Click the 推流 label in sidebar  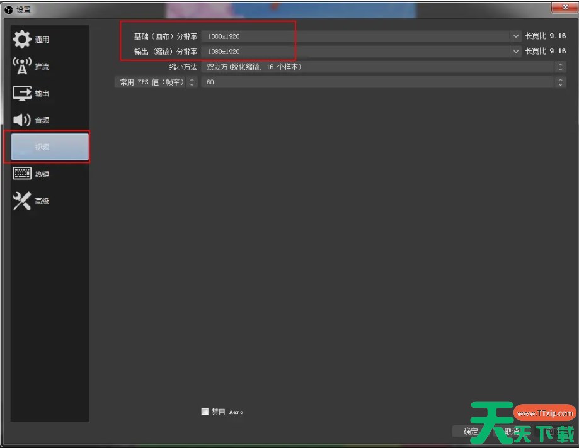click(42, 66)
